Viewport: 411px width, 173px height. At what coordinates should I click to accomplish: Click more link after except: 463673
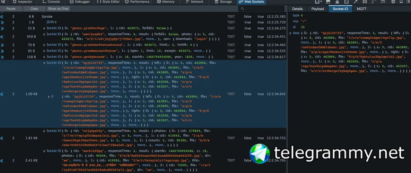point(199,51)
